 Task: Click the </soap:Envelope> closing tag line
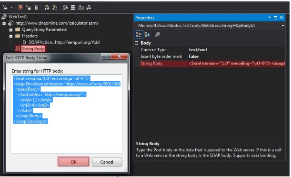[30, 121]
